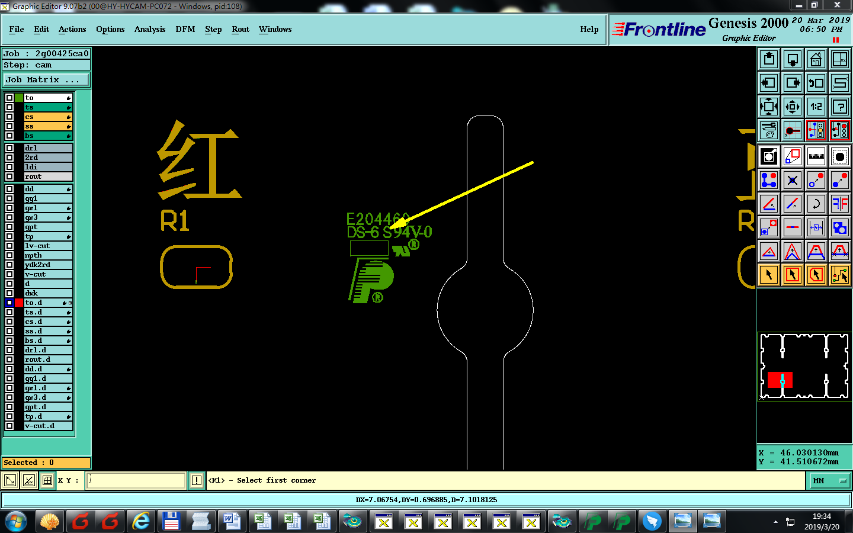The height and width of the screenshot is (533, 853).
Task: Toggle the 'gm1' layer checkbox
Action: (x=9, y=208)
